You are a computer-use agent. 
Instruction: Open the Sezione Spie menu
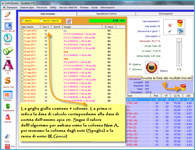27,7
